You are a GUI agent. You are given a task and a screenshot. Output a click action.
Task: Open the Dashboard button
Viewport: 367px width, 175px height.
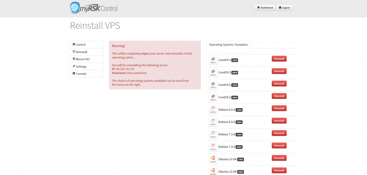pyautogui.click(x=265, y=7)
